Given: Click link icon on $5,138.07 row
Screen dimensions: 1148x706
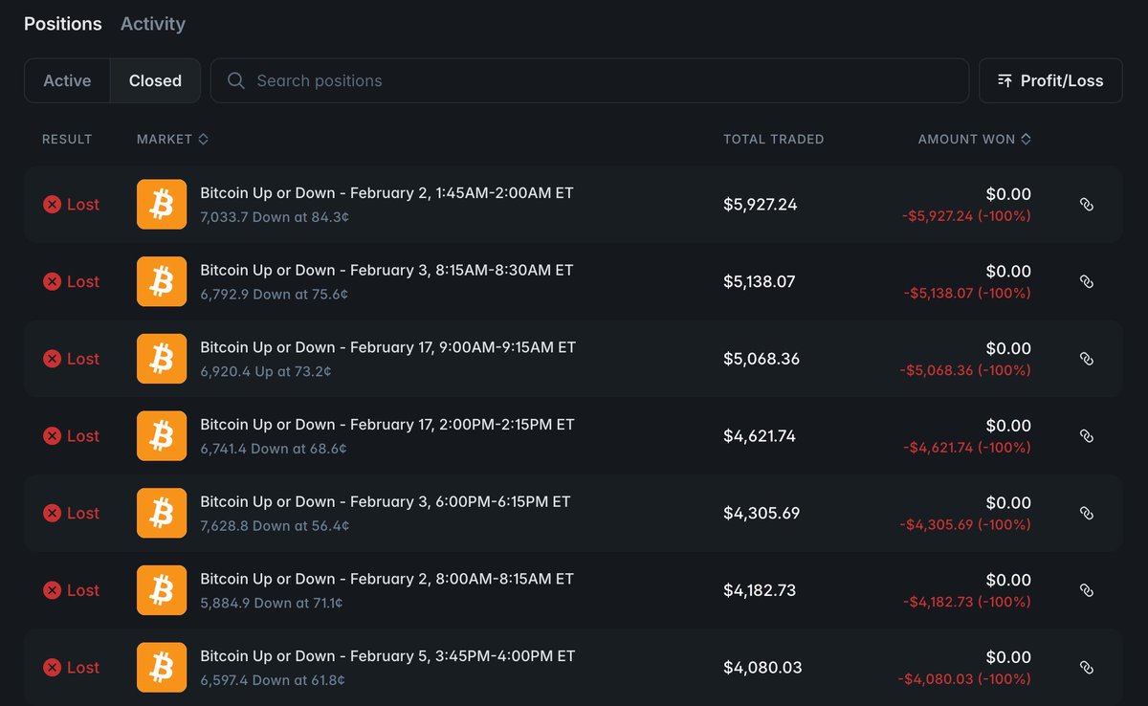Looking at the screenshot, I should point(1086,281).
